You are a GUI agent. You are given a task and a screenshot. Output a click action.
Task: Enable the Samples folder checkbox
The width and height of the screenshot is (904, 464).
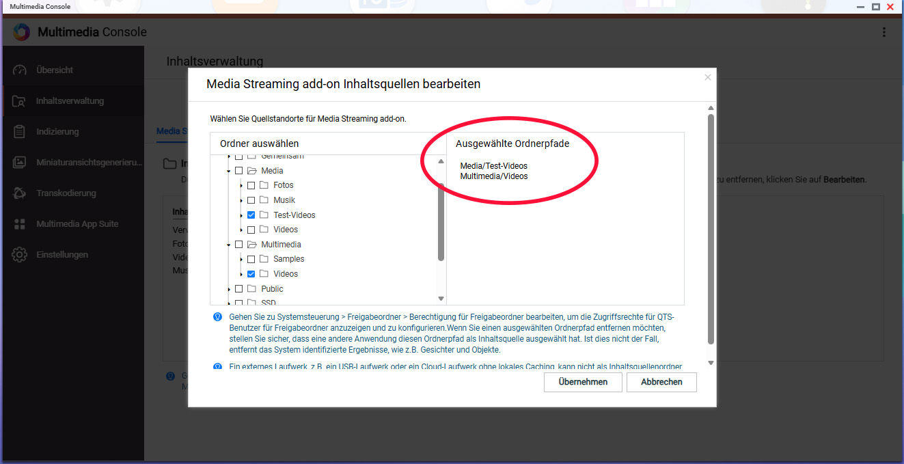click(x=251, y=259)
